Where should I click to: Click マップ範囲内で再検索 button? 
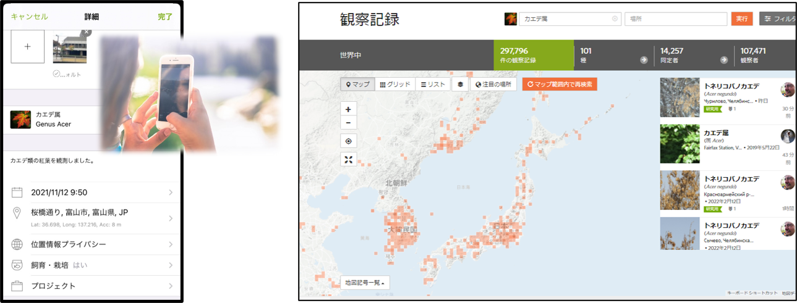click(560, 85)
